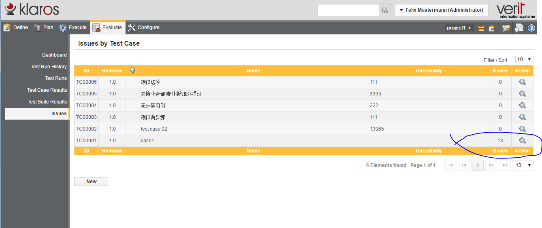Click the notepad with pencil toolbar icon
The image size is (542, 228).
coord(492,28)
